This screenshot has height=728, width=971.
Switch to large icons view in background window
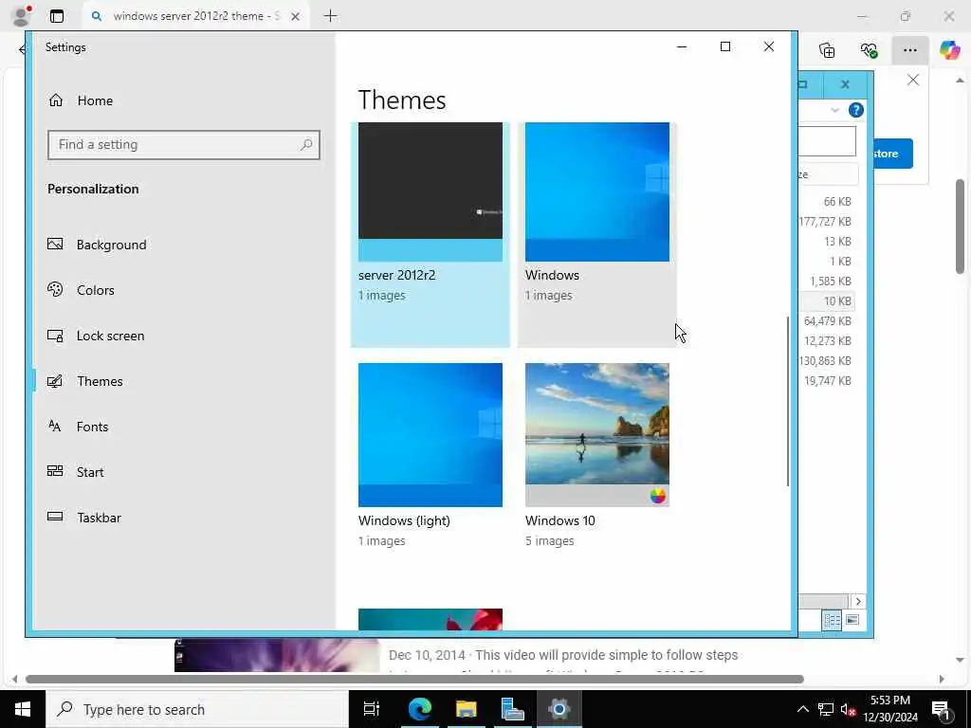point(852,620)
